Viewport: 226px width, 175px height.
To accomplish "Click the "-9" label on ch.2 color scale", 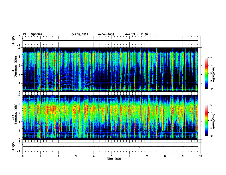I will 211,128.
